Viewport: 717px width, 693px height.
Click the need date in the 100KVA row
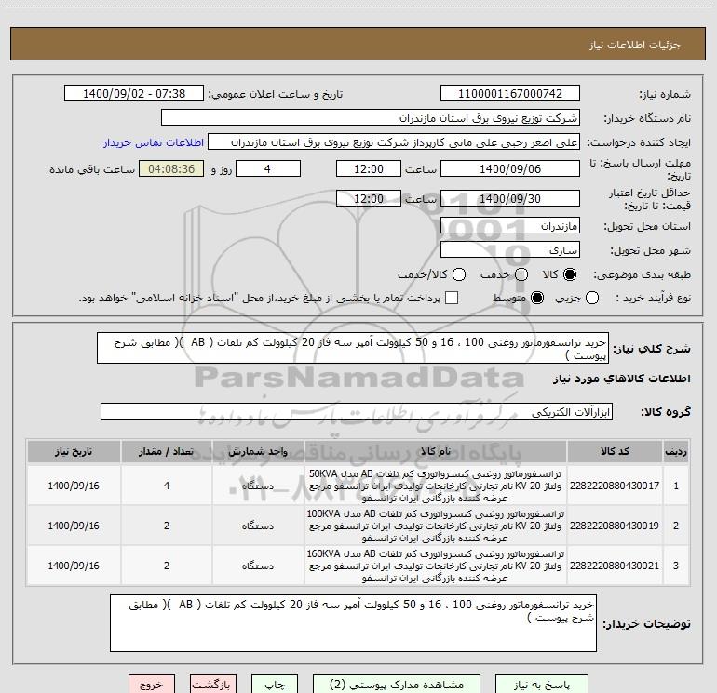pyautogui.click(x=74, y=526)
